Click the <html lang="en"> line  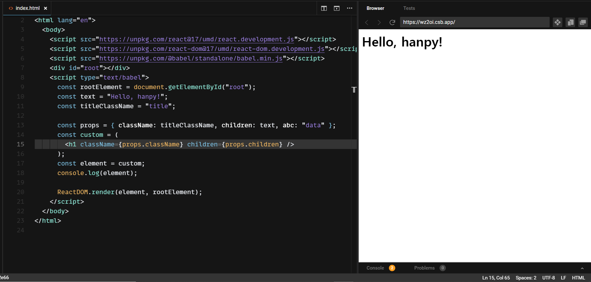point(65,20)
